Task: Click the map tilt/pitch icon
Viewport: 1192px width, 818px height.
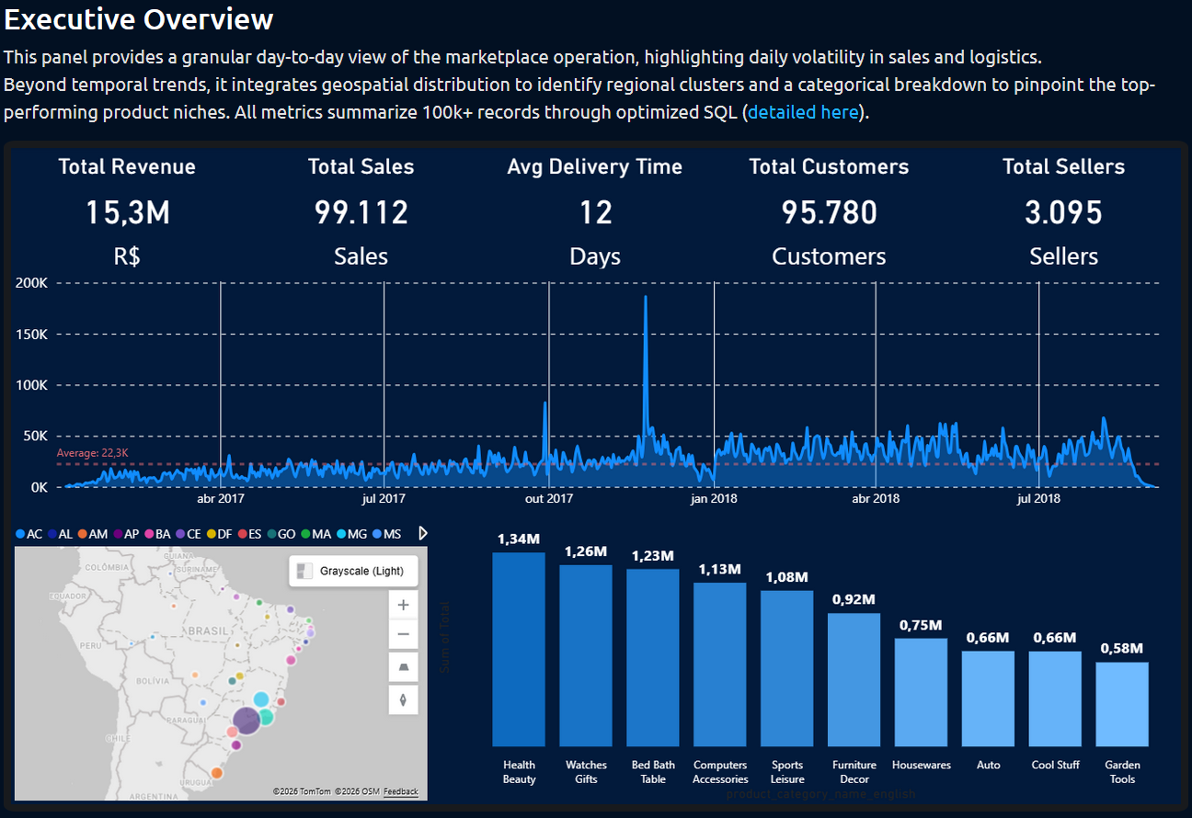Action: click(403, 666)
